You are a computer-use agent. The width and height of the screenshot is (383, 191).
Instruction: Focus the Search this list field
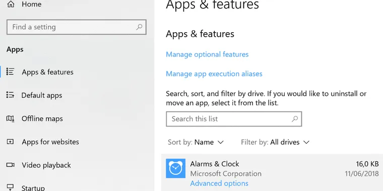[x=234, y=119]
